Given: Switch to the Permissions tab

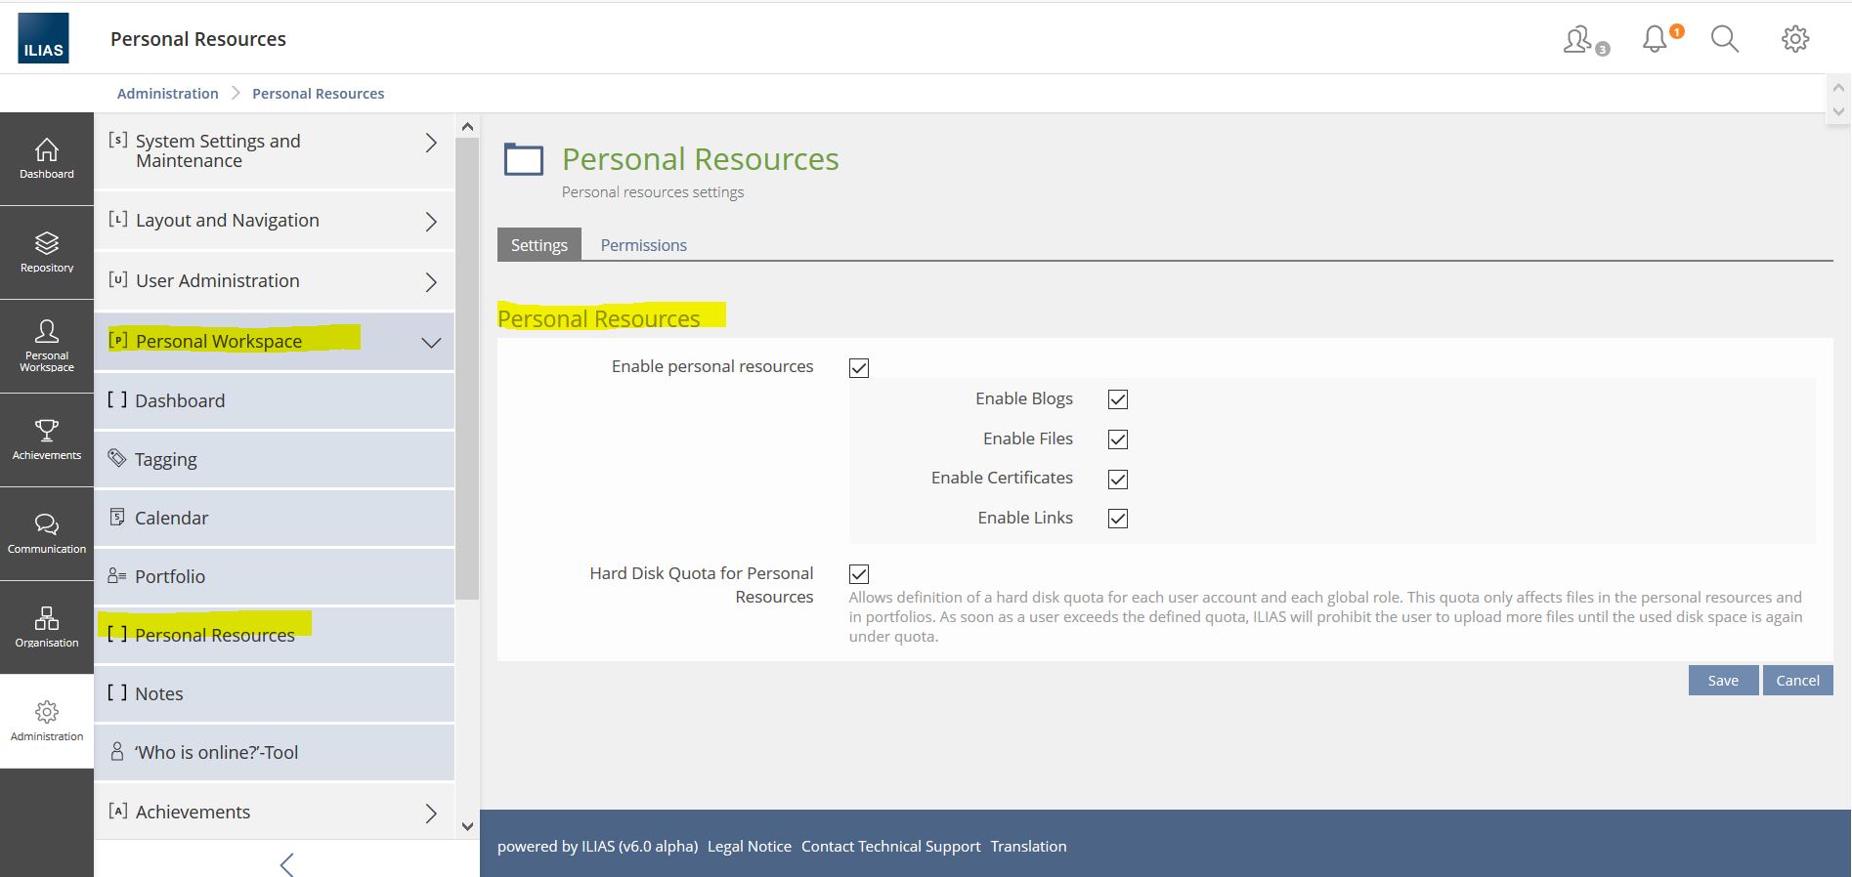Looking at the screenshot, I should [x=643, y=244].
